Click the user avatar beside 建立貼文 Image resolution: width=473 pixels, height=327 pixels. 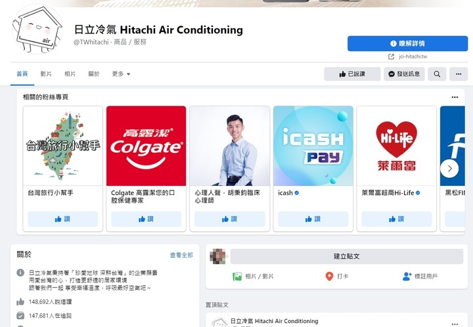click(218, 256)
